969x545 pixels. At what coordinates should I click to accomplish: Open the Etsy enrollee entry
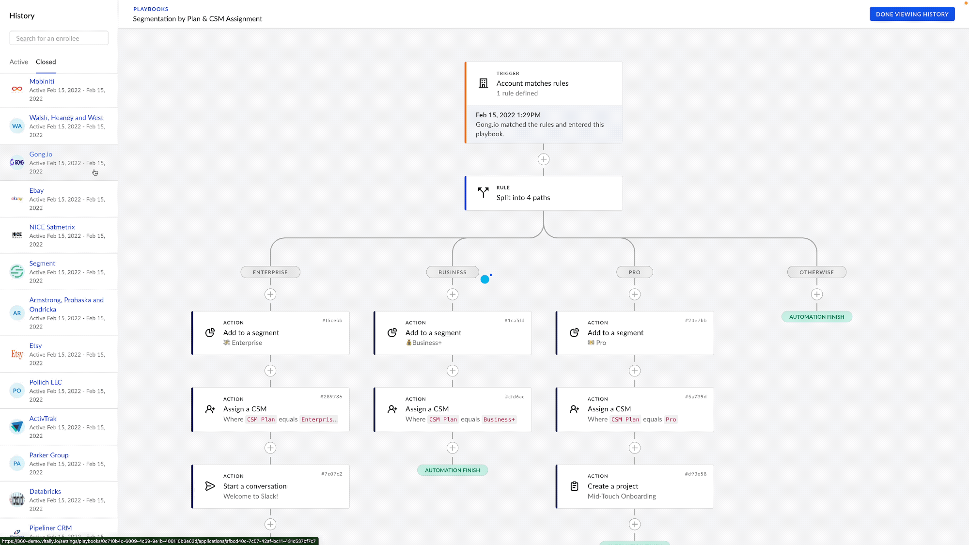click(x=59, y=354)
